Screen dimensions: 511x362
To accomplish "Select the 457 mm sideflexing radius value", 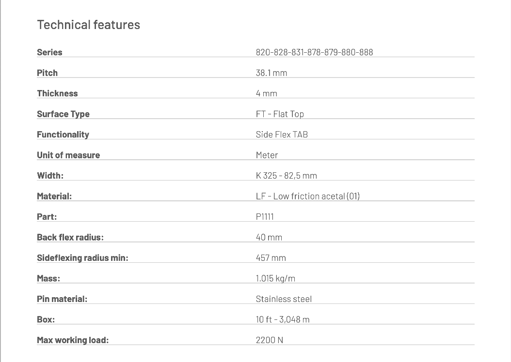I will coord(271,258).
